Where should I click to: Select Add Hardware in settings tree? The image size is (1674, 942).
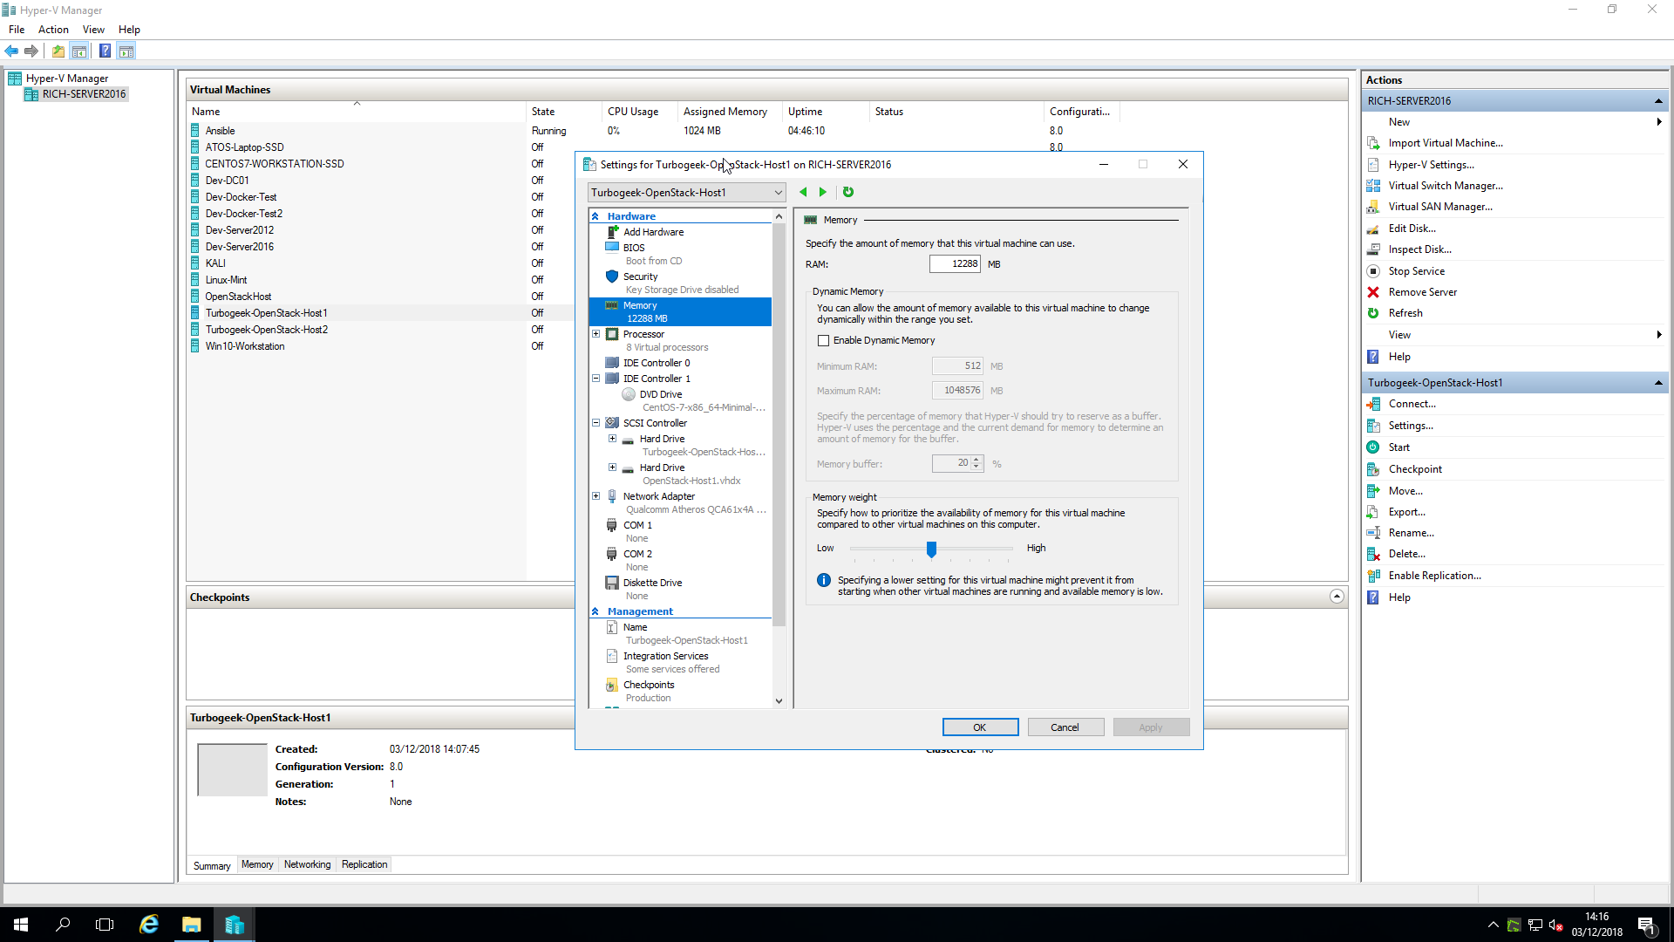pos(653,232)
